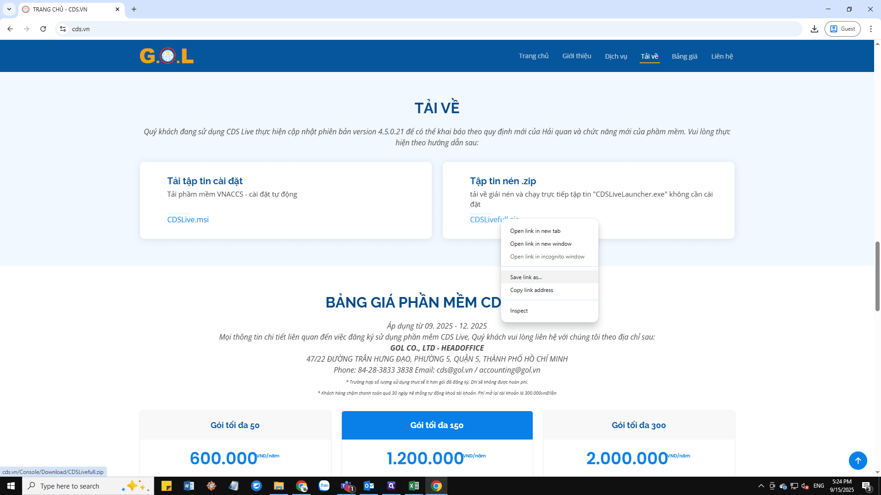Open the browser Downloads icon
The width and height of the screenshot is (881, 495).
coord(814,29)
